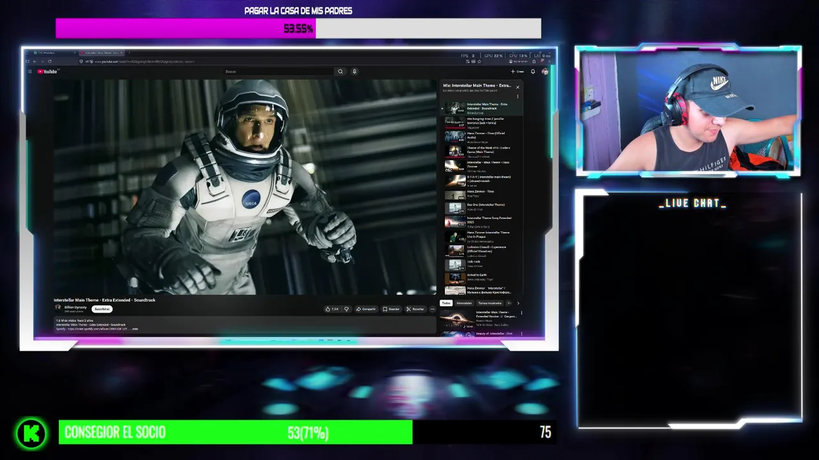The width and height of the screenshot is (819, 460).
Task: Click the Suscribirse subscribe button
Action: tap(102, 309)
